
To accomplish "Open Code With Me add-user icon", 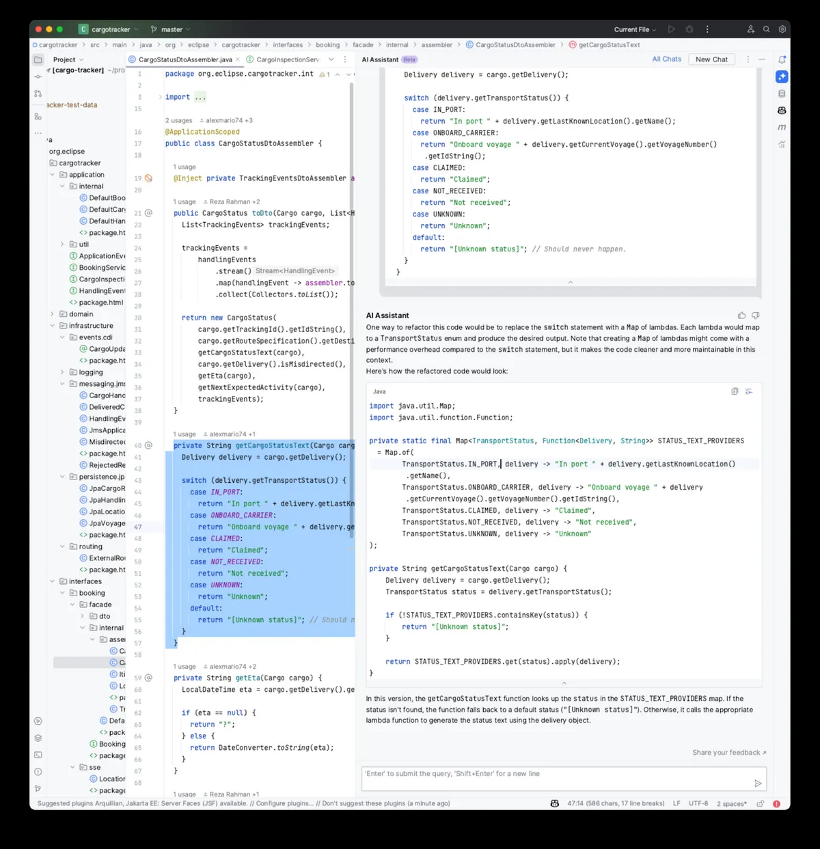I will click(x=750, y=29).
